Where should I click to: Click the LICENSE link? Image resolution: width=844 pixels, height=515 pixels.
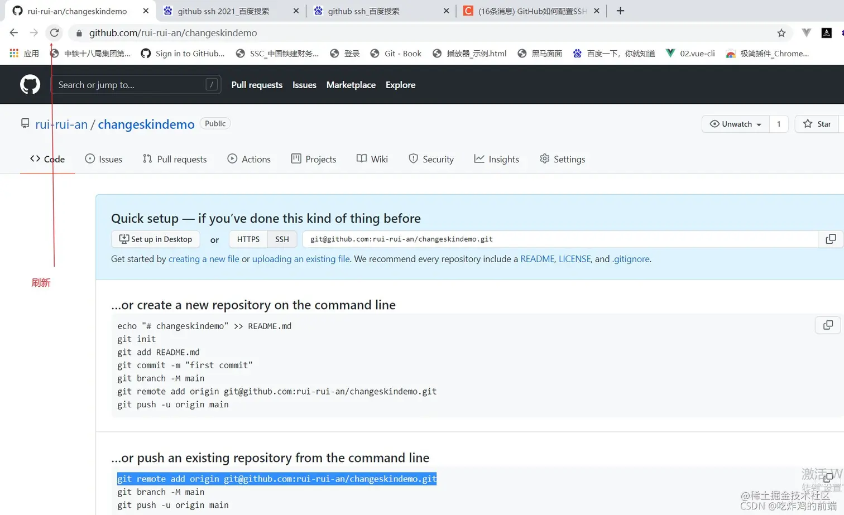[574, 259]
